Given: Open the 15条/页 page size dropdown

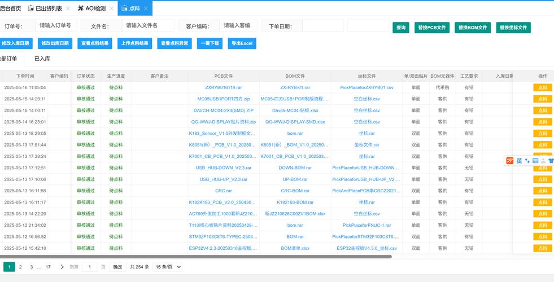Looking at the screenshot, I should pyautogui.click(x=168, y=267).
